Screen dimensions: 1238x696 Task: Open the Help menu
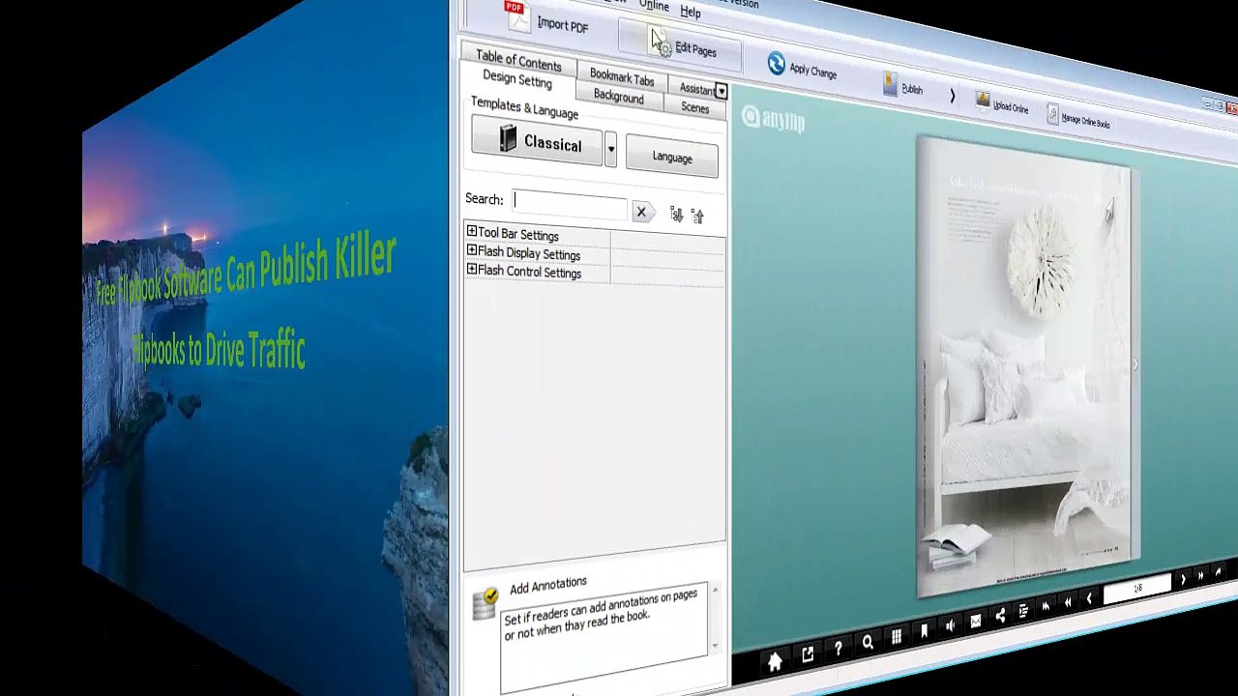click(691, 12)
